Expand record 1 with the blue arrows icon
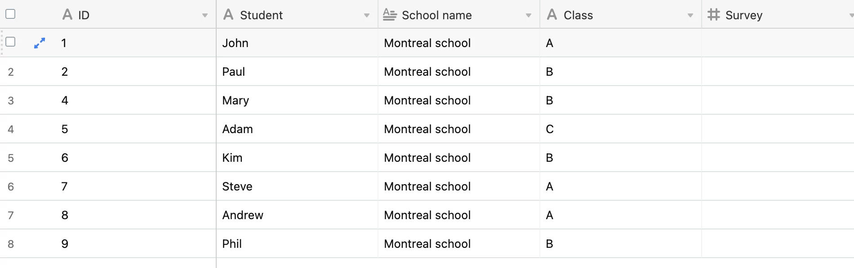Image resolution: width=854 pixels, height=268 pixels. click(40, 43)
